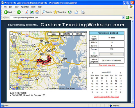This screenshot has height=108, width=135.
Task: Click the Last Report value 16 secs
Action: pos(112,38)
